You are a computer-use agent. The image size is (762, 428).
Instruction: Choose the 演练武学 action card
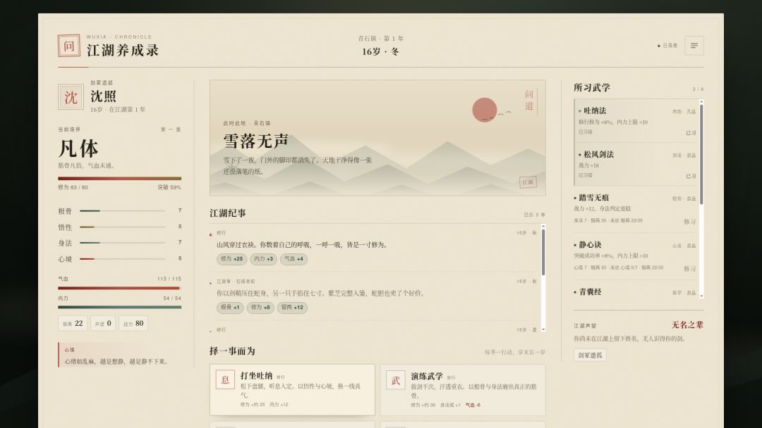tap(463, 390)
